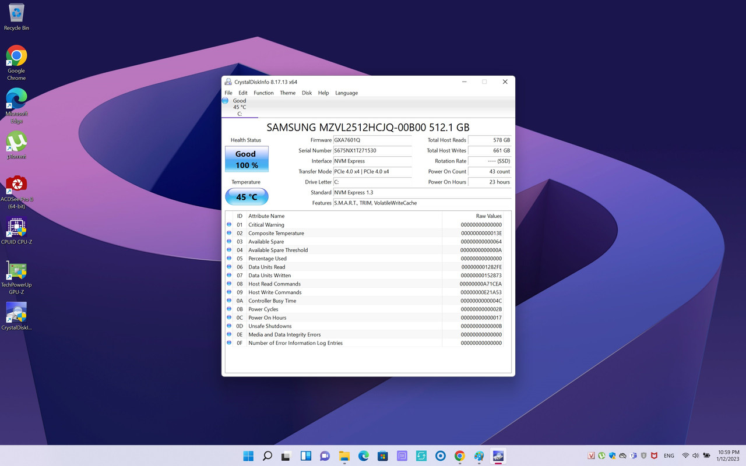Open the File menu
Screen dimensions: 746x466
(228, 93)
